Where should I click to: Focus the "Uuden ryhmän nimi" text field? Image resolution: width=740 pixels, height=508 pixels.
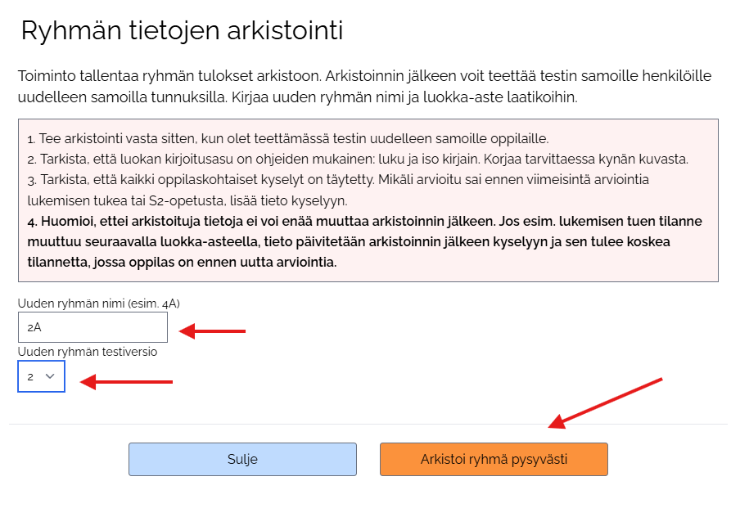(x=92, y=327)
